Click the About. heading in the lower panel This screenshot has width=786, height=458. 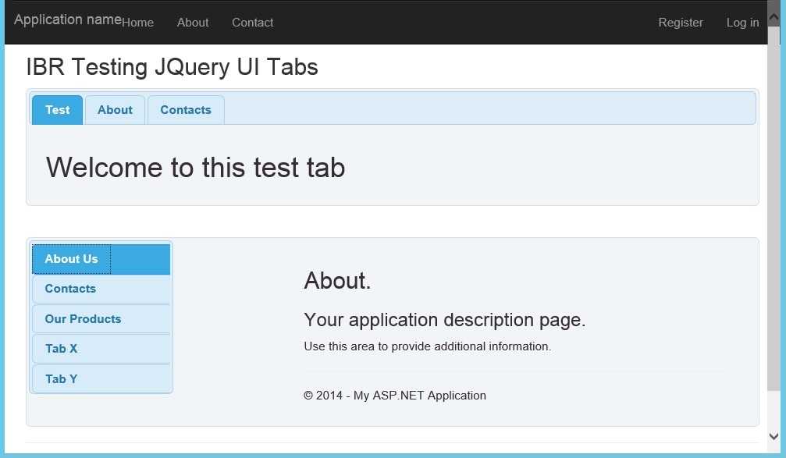337,281
